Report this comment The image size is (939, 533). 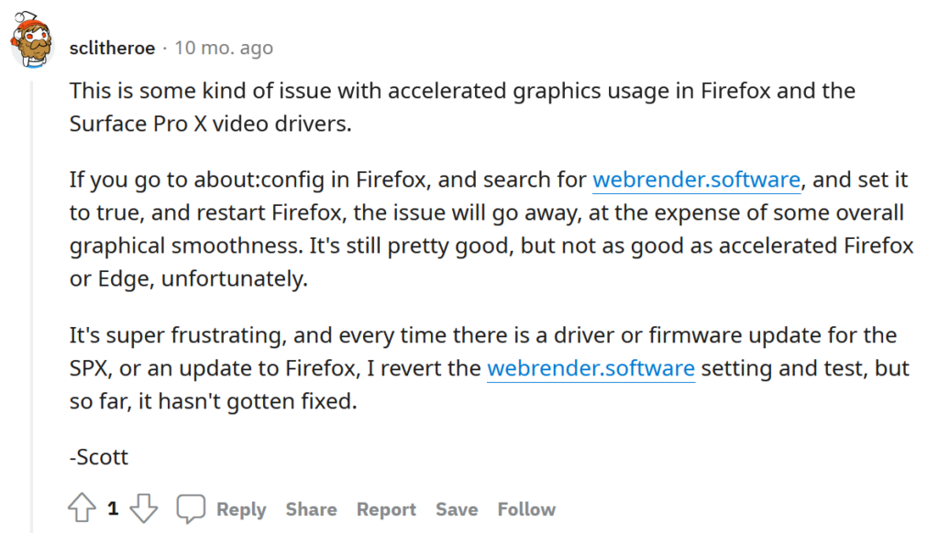pyautogui.click(x=386, y=509)
